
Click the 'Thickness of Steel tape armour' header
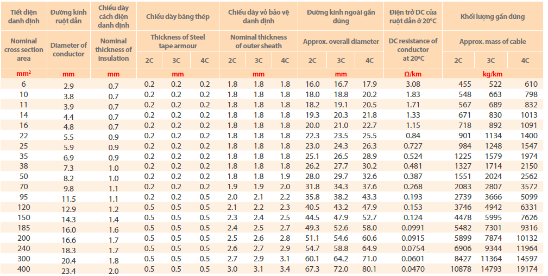pos(178,41)
